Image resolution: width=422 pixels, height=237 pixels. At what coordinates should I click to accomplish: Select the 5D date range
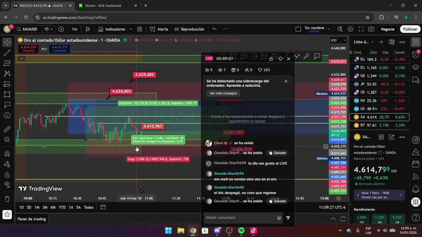(29, 207)
